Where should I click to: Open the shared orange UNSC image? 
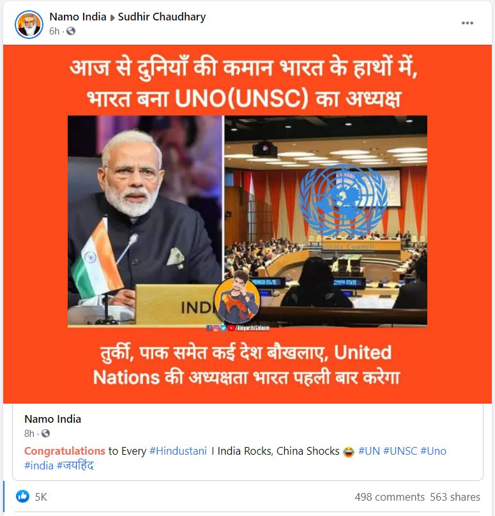(x=248, y=224)
